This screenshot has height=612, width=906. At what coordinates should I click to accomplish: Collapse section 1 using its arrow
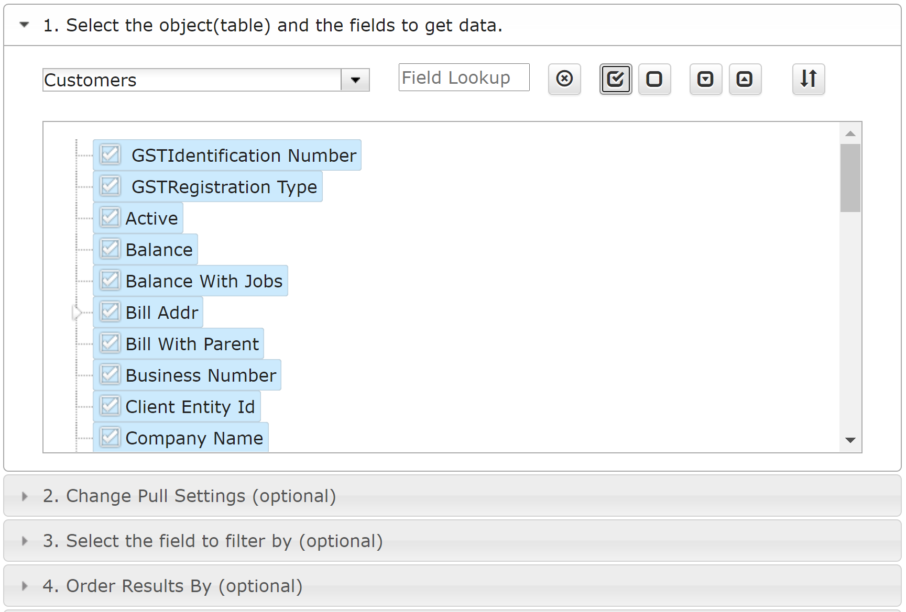click(x=24, y=25)
